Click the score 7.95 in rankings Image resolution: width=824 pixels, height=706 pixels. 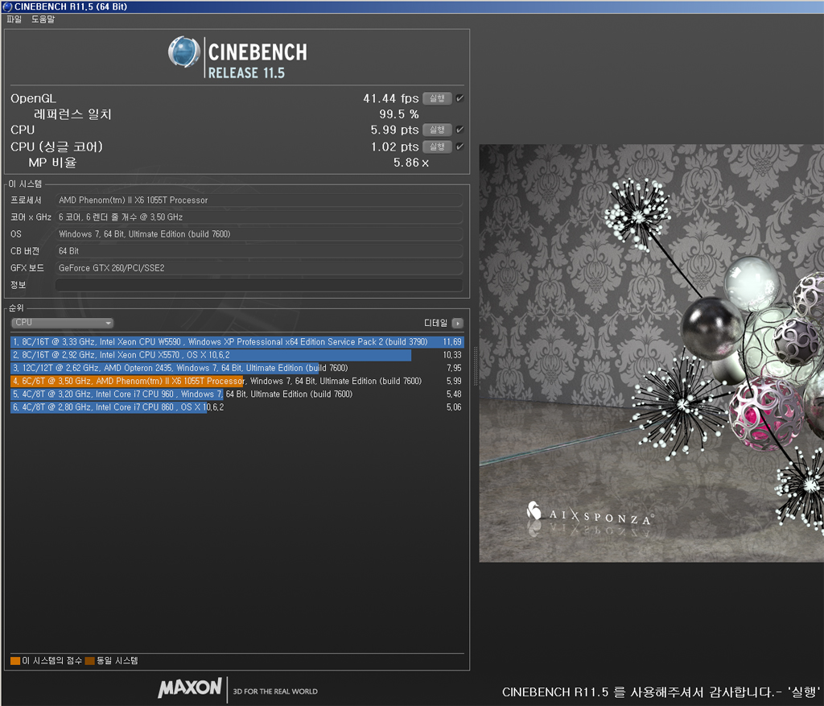click(454, 368)
